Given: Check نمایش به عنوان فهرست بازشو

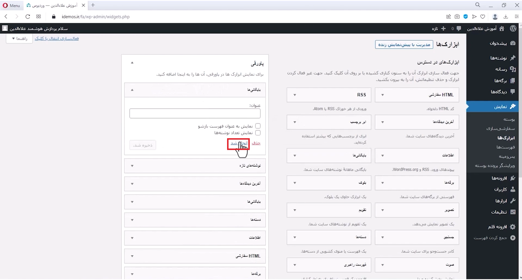Looking at the screenshot, I should (258, 126).
